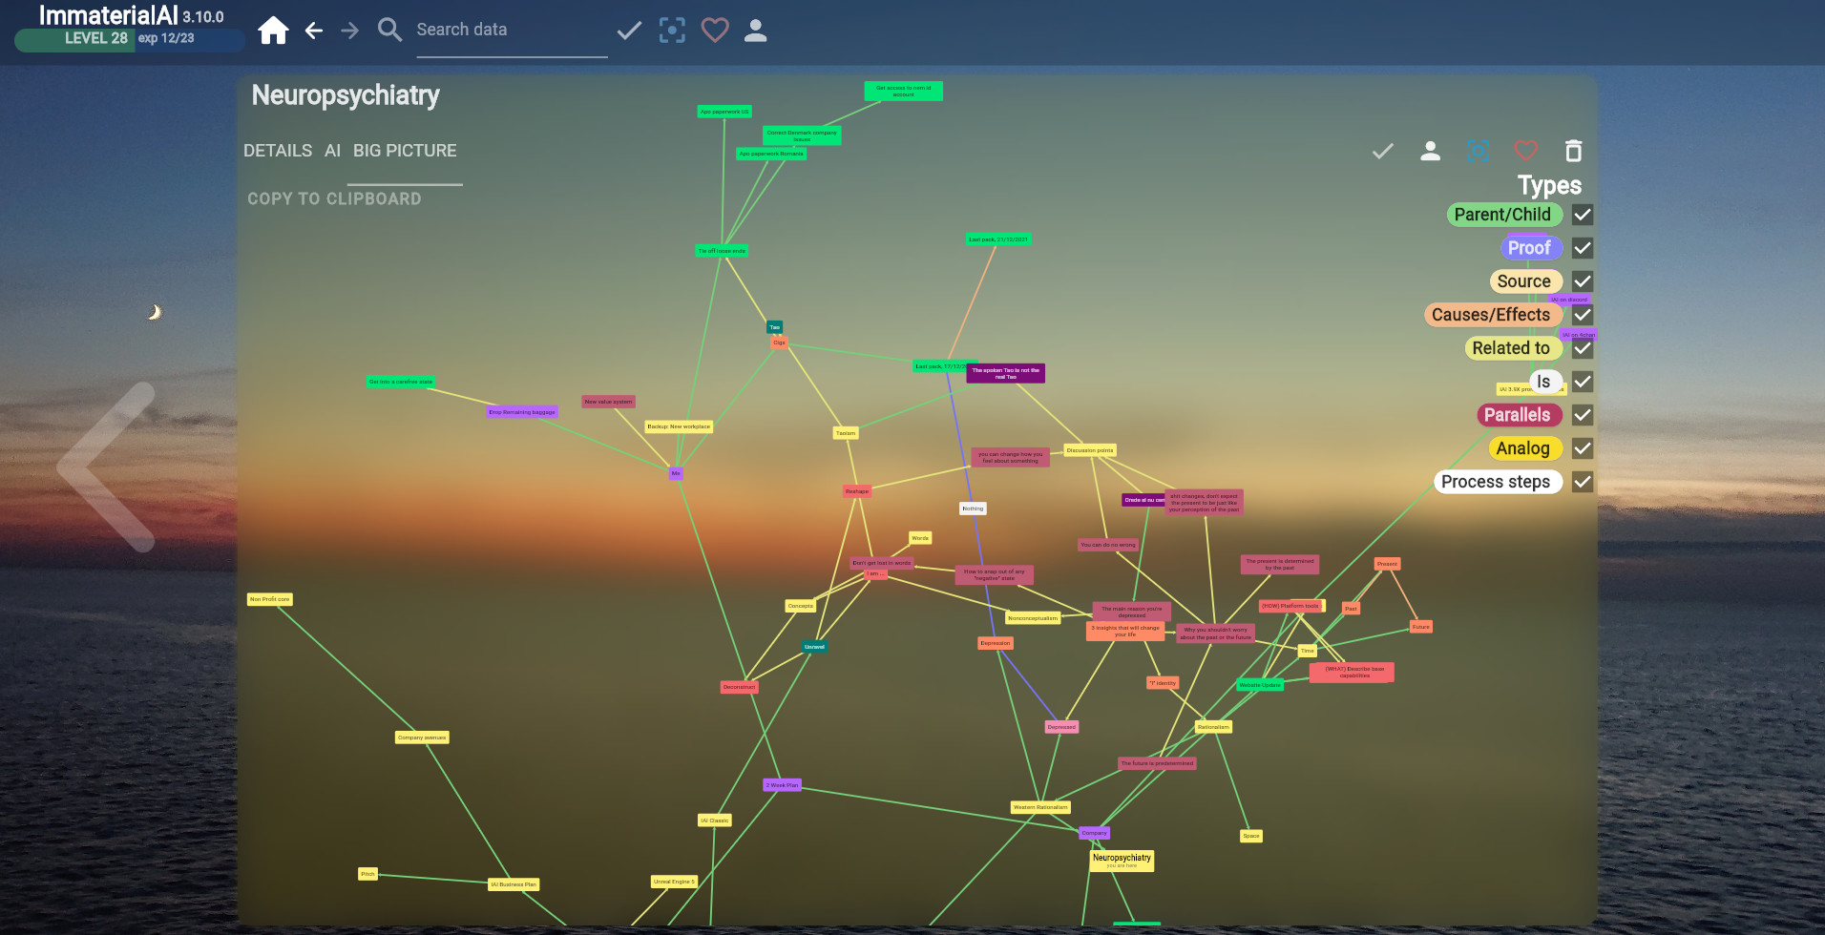This screenshot has height=935, width=1825.
Task: Click the Home icon in the toolbar
Action: pos(273,30)
